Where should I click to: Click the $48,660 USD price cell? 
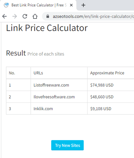(x=111, y=97)
